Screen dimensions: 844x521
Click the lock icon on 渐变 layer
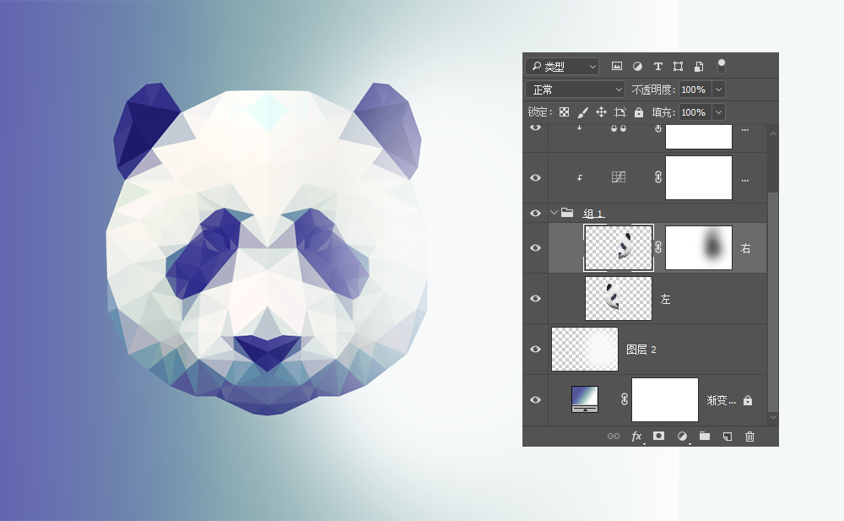pyautogui.click(x=748, y=400)
